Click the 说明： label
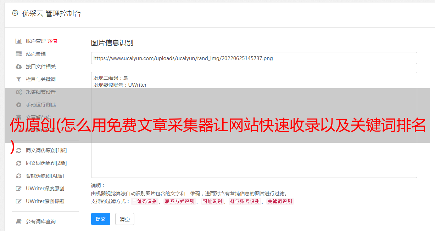435x231 pixels. (x=98, y=185)
